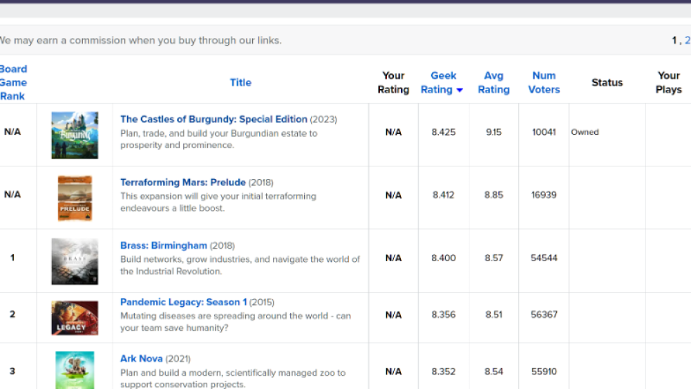Click Terraforming Mars Prelude box thumbnail
This screenshot has height=389, width=691.
[75, 198]
